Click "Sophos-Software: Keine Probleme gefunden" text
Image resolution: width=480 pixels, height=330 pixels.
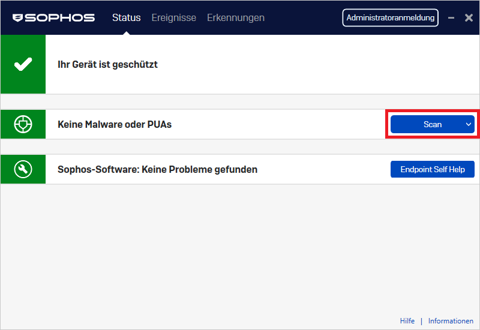click(157, 170)
